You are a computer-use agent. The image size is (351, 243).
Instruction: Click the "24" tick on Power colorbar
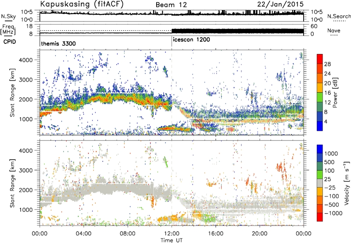pyautogui.click(x=327, y=74)
